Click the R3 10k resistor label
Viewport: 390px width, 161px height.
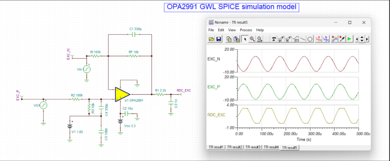pyautogui.click(x=93, y=108)
